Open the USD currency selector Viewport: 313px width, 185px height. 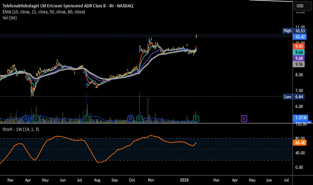(x=302, y=6)
